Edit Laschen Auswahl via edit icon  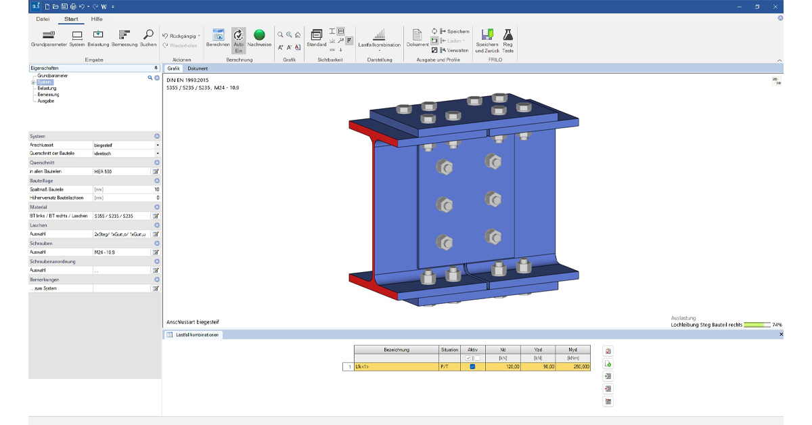click(156, 234)
